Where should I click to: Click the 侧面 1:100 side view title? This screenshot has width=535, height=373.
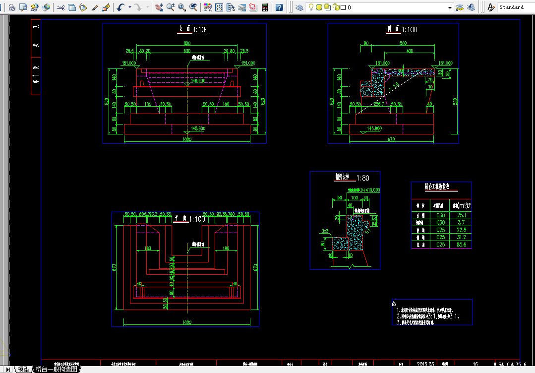402,29
